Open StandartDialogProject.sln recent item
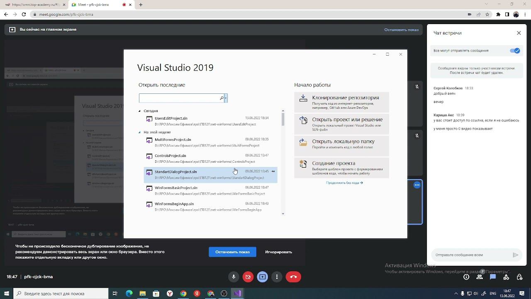This screenshot has width=531, height=299. 210,175
